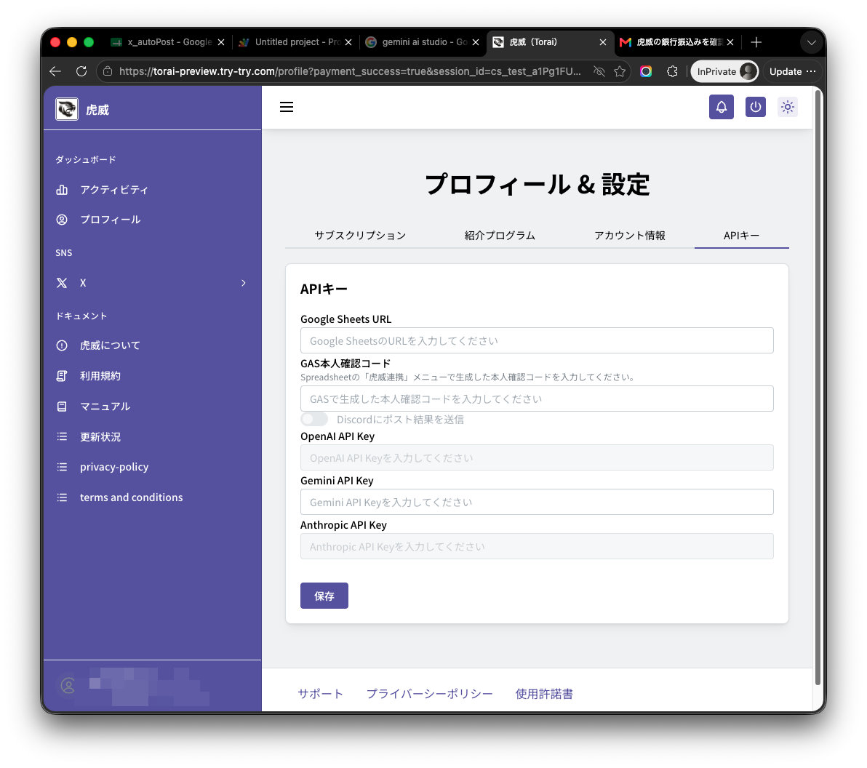
Task: Click the page vertical scrollbar
Action: pos(818,387)
